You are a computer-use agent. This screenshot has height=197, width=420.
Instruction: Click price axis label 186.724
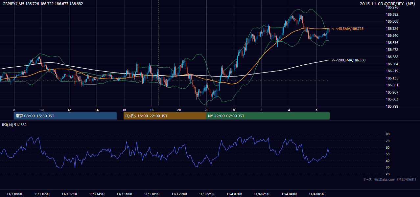392,29
